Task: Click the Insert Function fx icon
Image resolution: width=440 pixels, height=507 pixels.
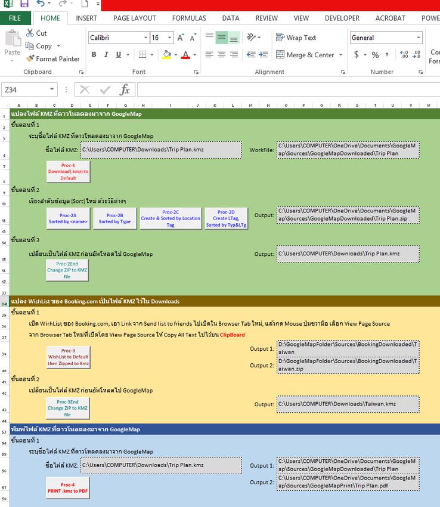Action: click(x=125, y=89)
